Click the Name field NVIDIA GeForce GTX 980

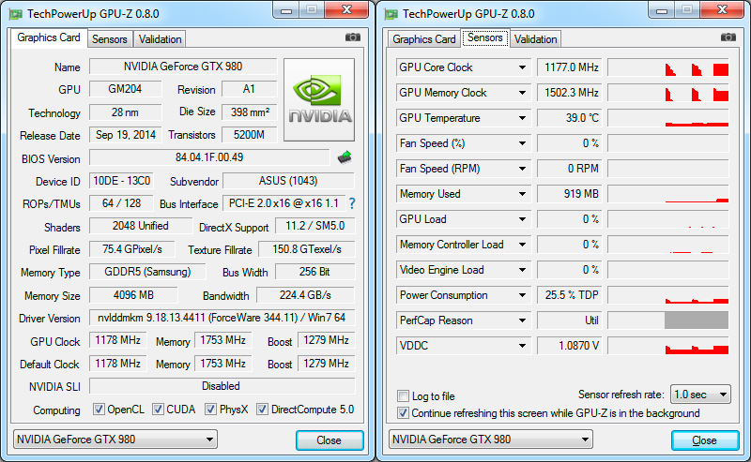[x=183, y=67]
